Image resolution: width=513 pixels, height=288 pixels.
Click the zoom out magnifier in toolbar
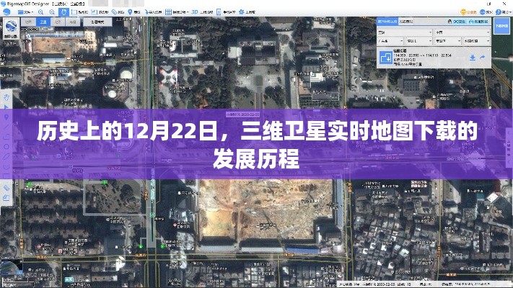click(x=52, y=12)
